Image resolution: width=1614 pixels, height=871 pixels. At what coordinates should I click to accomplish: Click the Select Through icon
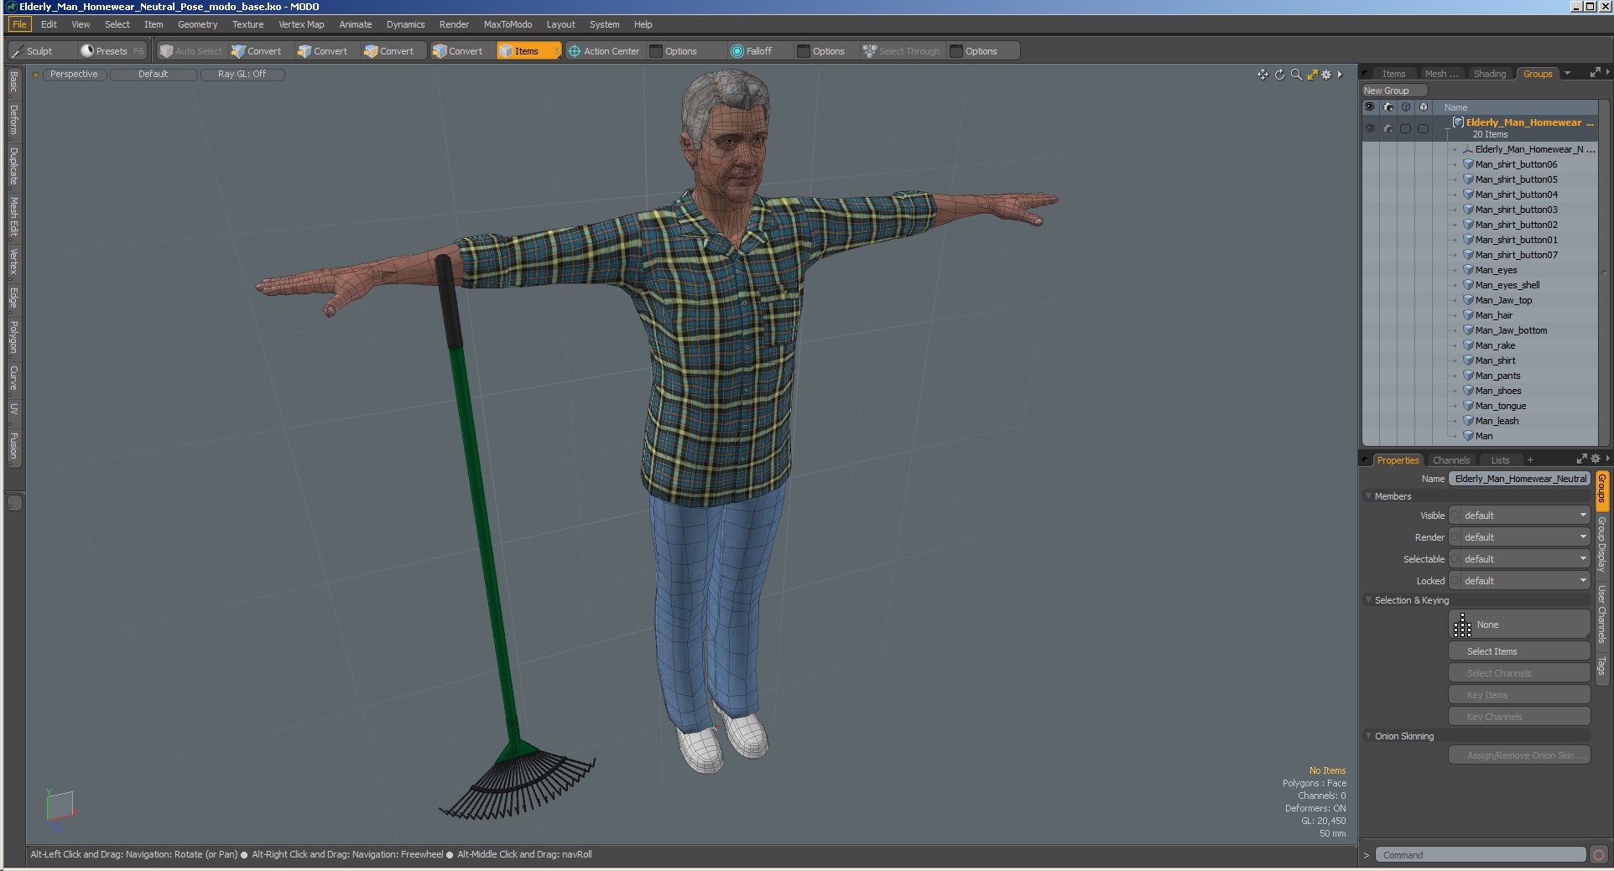click(x=870, y=51)
